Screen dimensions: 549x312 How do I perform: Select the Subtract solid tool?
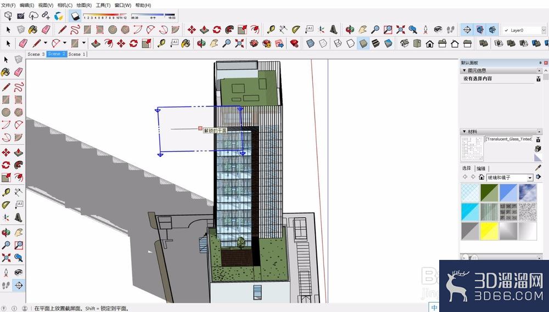(524, 43)
